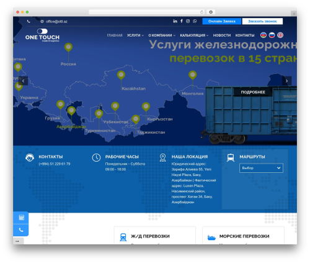310x263 pixels.
Task: Select the Россия map pin
Action: coord(68,47)
